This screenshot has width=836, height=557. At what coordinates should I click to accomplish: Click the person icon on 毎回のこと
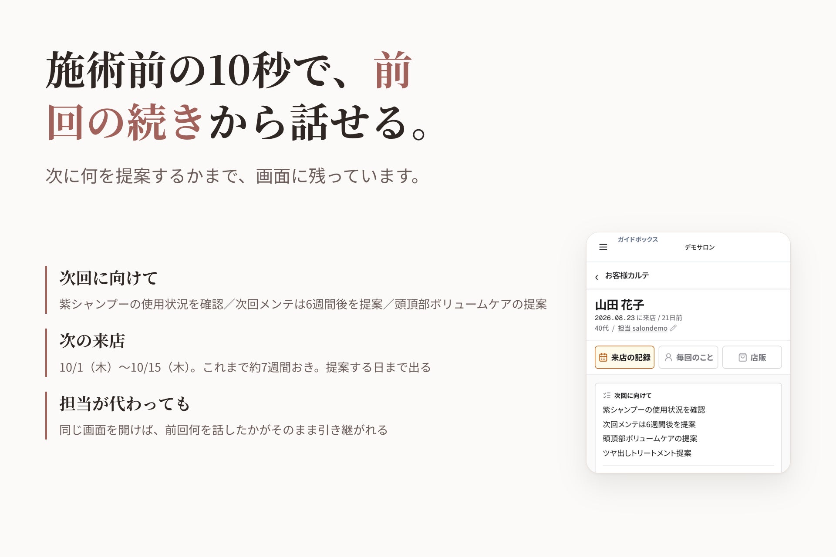(668, 357)
